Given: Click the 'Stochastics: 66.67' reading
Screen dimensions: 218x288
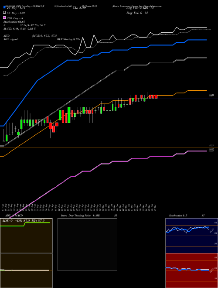Looking at the screenshot, I should [14, 22].
